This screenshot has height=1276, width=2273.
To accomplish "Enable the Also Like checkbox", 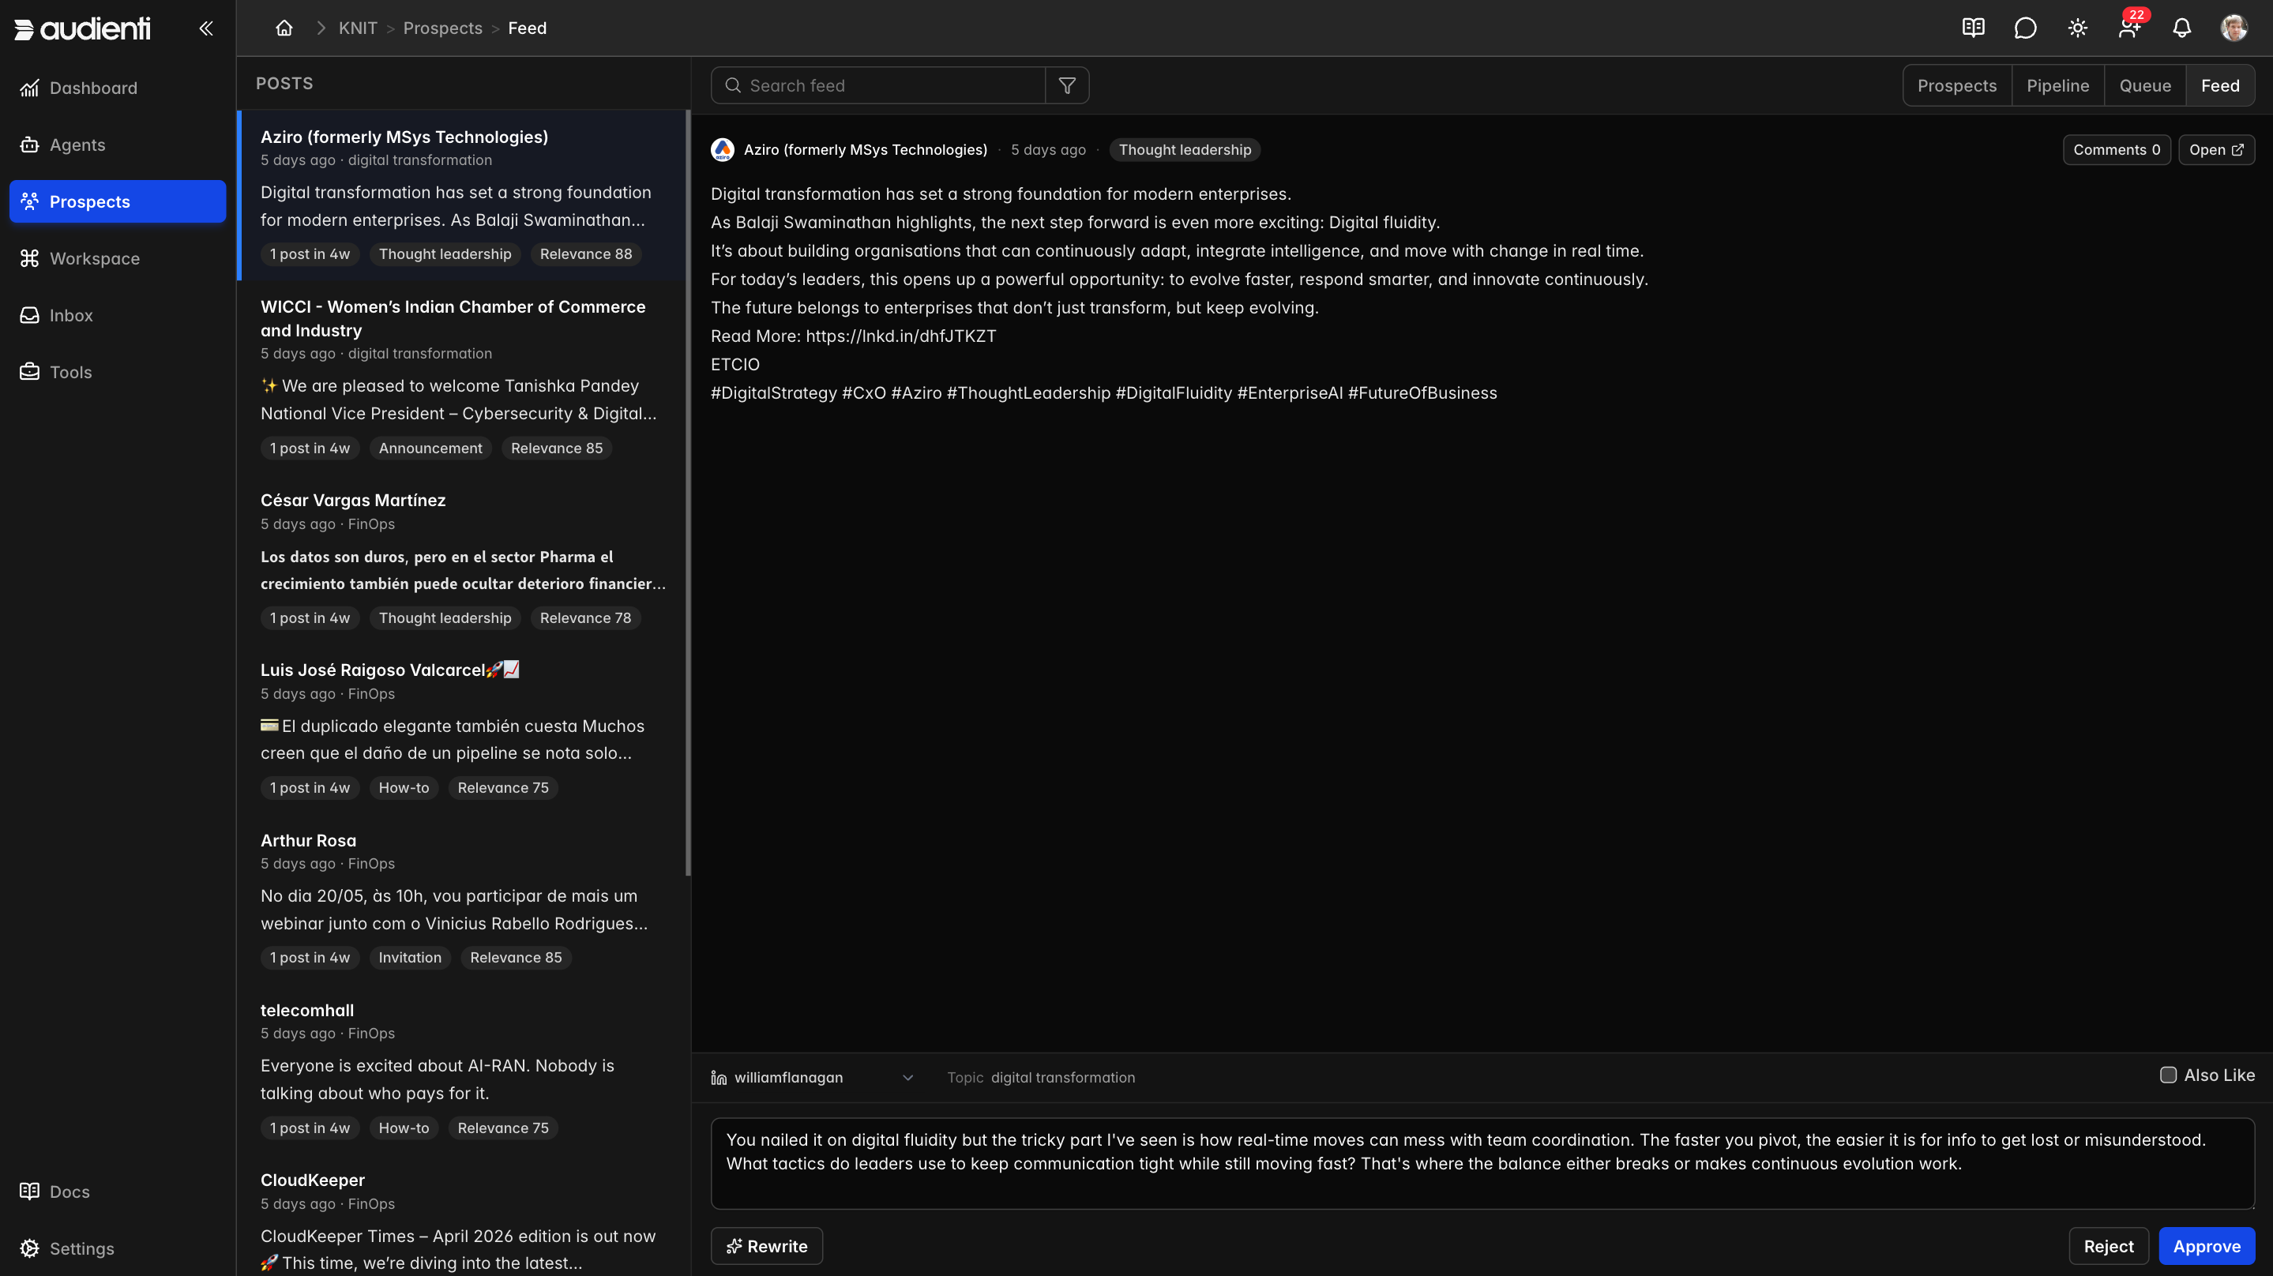I will pos(2167,1075).
